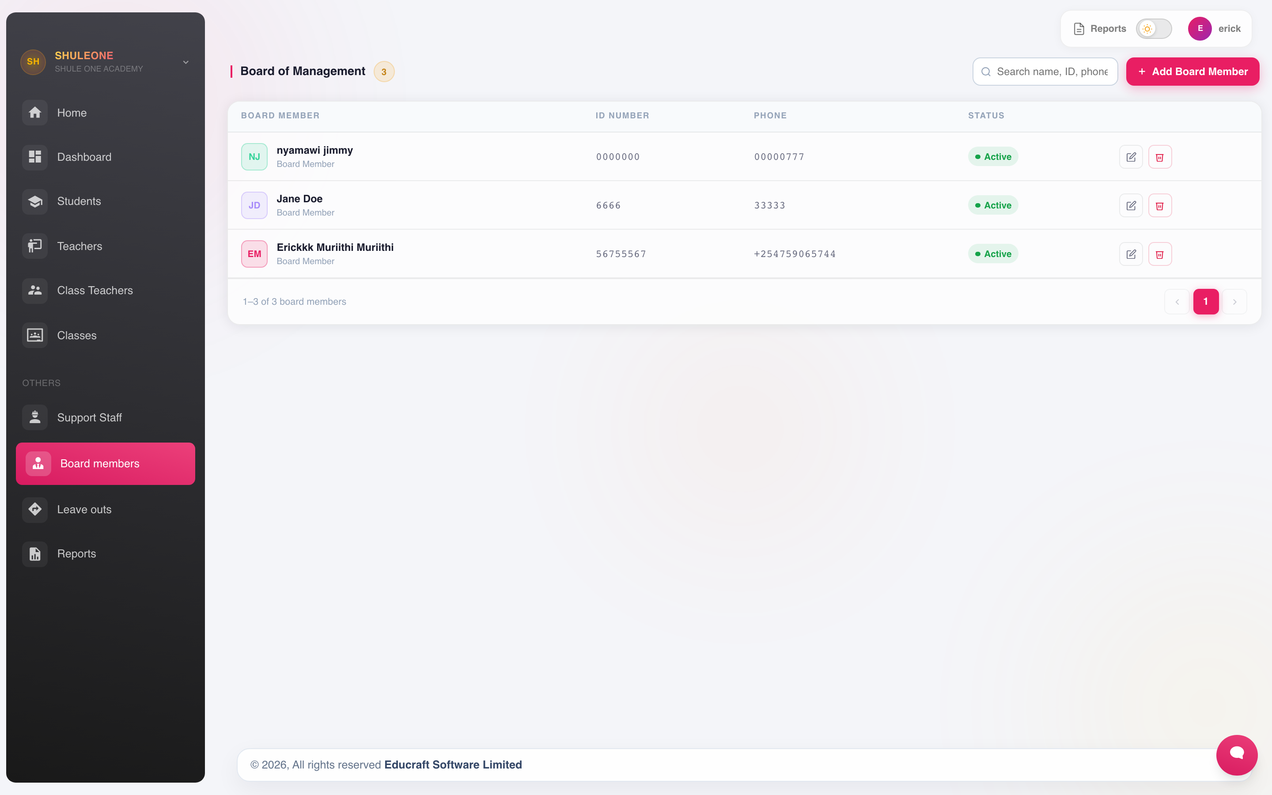Open Class Teachers in the sidebar

(x=106, y=290)
